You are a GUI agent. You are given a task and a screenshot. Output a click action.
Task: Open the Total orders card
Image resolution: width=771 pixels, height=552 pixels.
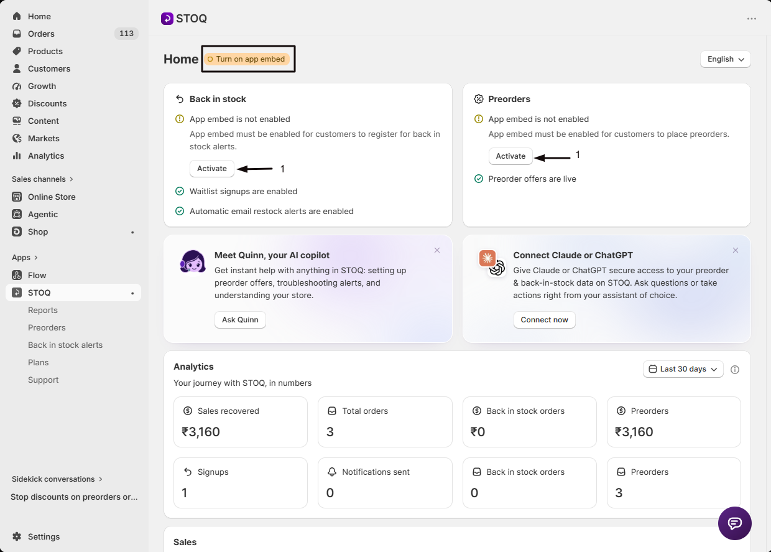tap(385, 422)
